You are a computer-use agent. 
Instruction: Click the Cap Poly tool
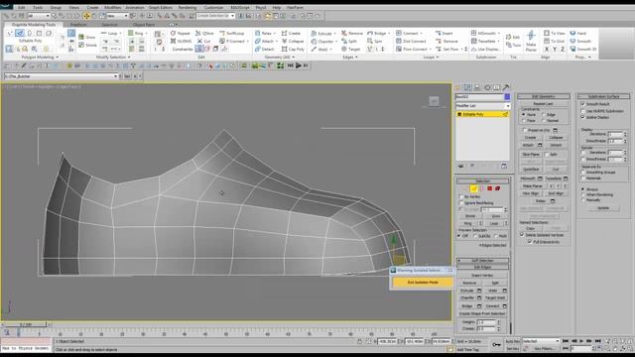point(293,49)
